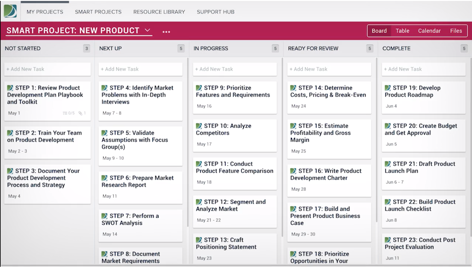Viewport: 472px width, 267px height.
Task: Click the logo icon on STEP 19 card
Action: pos(388,88)
